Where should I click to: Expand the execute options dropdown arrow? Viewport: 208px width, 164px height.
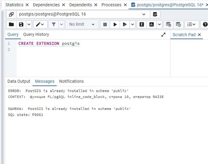pyautogui.click(x=132, y=24)
